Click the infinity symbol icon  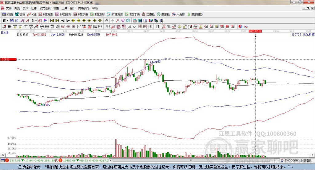coord(246,26)
